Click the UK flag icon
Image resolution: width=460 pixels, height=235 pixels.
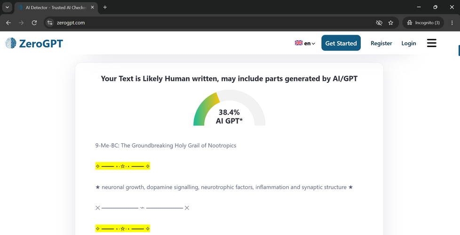point(299,43)
